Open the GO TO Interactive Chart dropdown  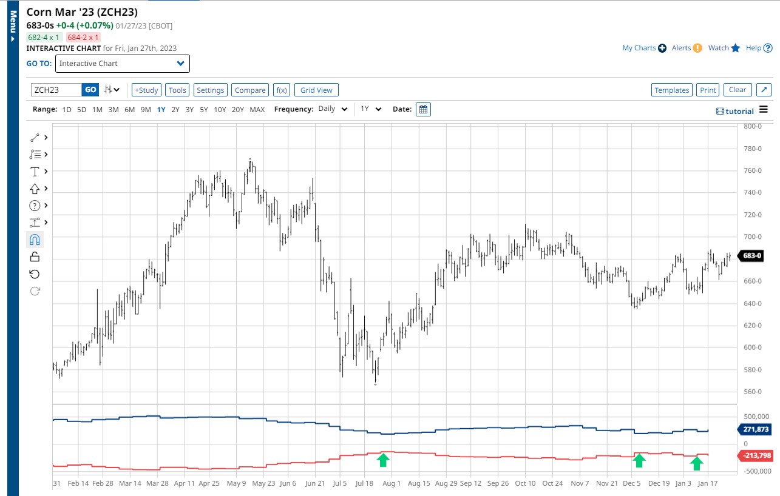click(x=122, y=64)
